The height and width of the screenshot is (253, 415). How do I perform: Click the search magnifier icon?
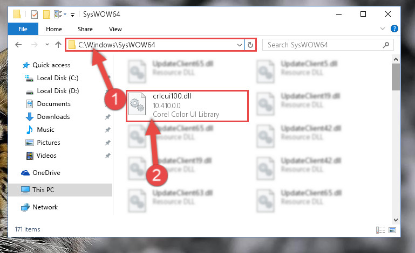point(386,45)
